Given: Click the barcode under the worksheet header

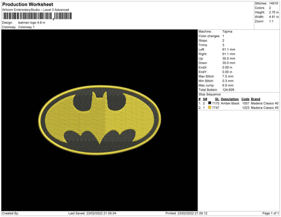Looking at the screenshot, I should 37,16.
